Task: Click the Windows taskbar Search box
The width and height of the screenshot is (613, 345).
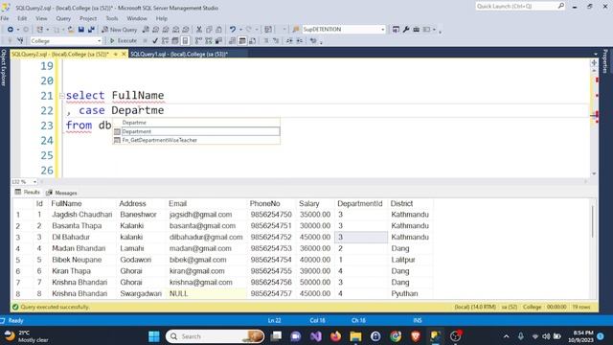Action: pos(215,336)
